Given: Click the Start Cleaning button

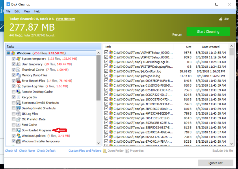Looking at the screenshot, I should pos(208,32).
